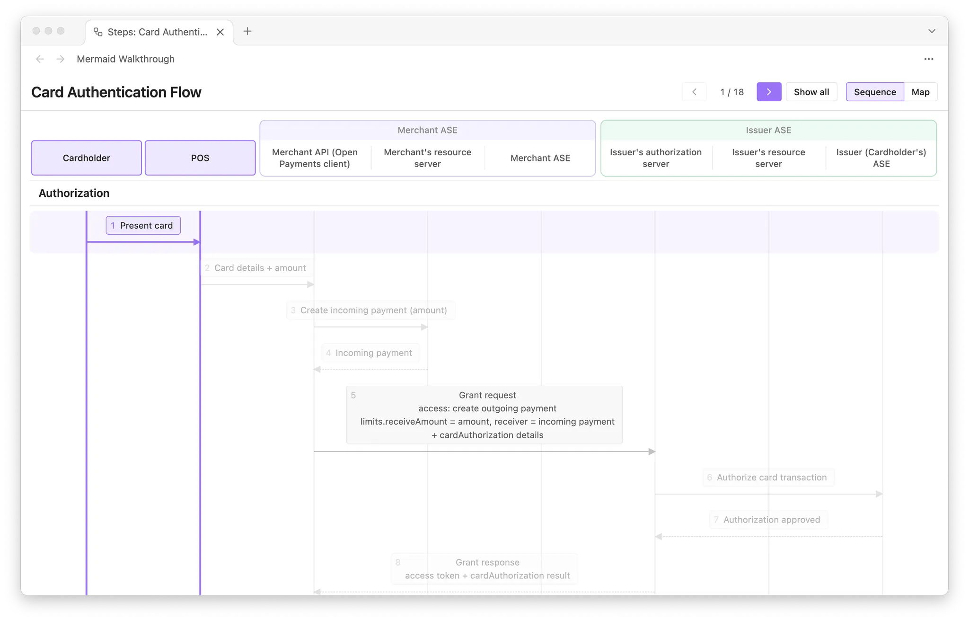969x621 pixels.
Task: Switch to Sequence view
Action: point(874,92)
